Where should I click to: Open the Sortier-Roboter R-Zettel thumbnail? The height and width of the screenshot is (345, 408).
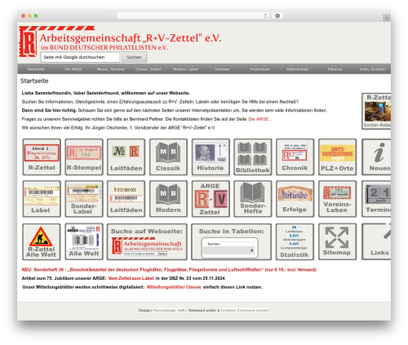377,111
